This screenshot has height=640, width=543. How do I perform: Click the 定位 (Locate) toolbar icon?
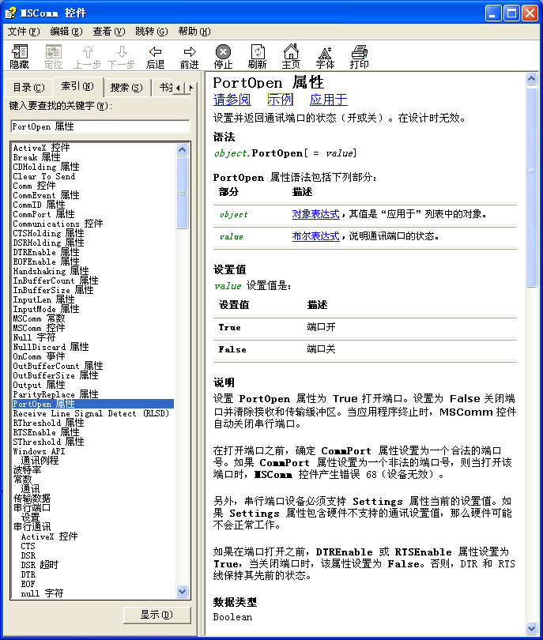click(x=53, y=56)
